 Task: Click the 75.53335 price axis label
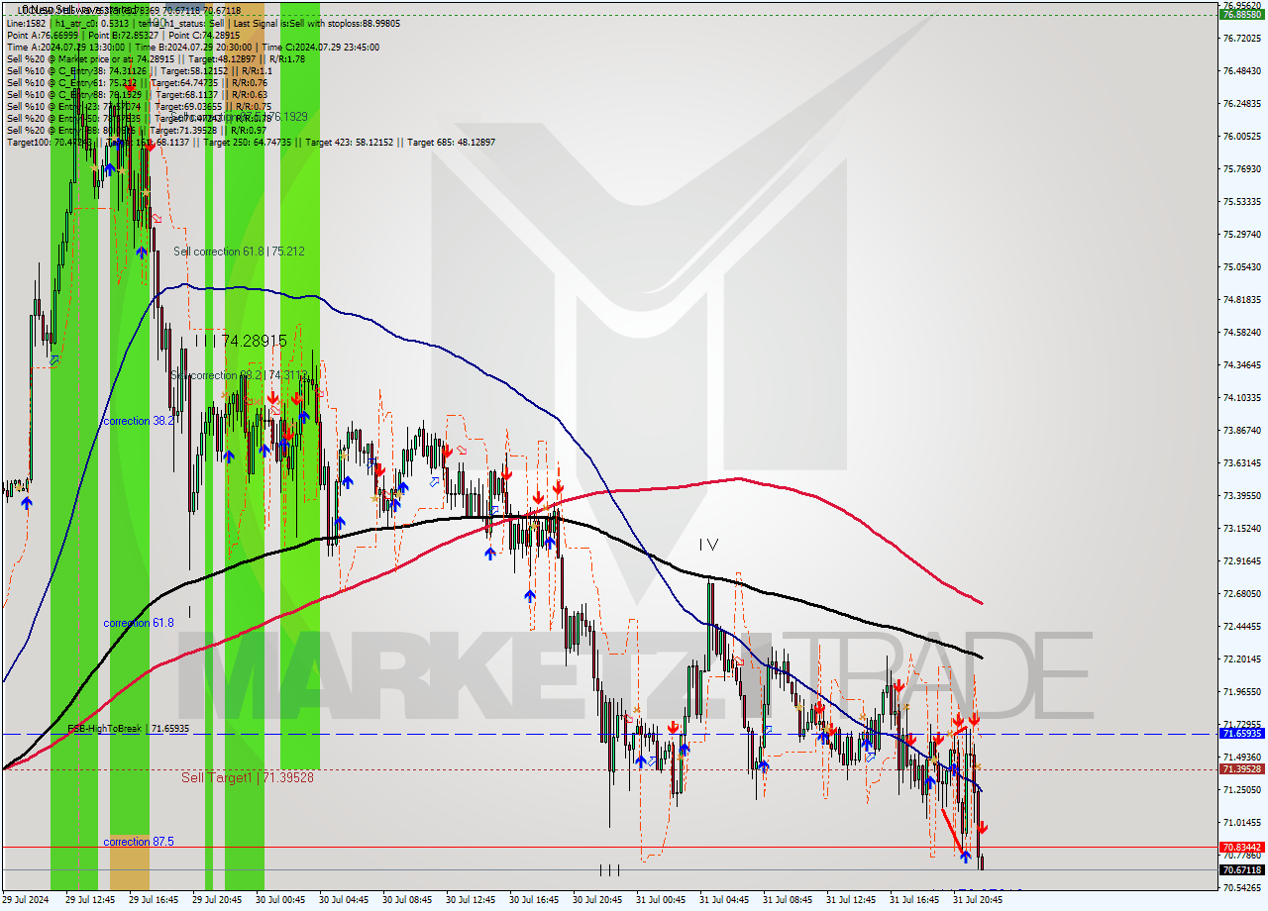tap(1242, 202)
